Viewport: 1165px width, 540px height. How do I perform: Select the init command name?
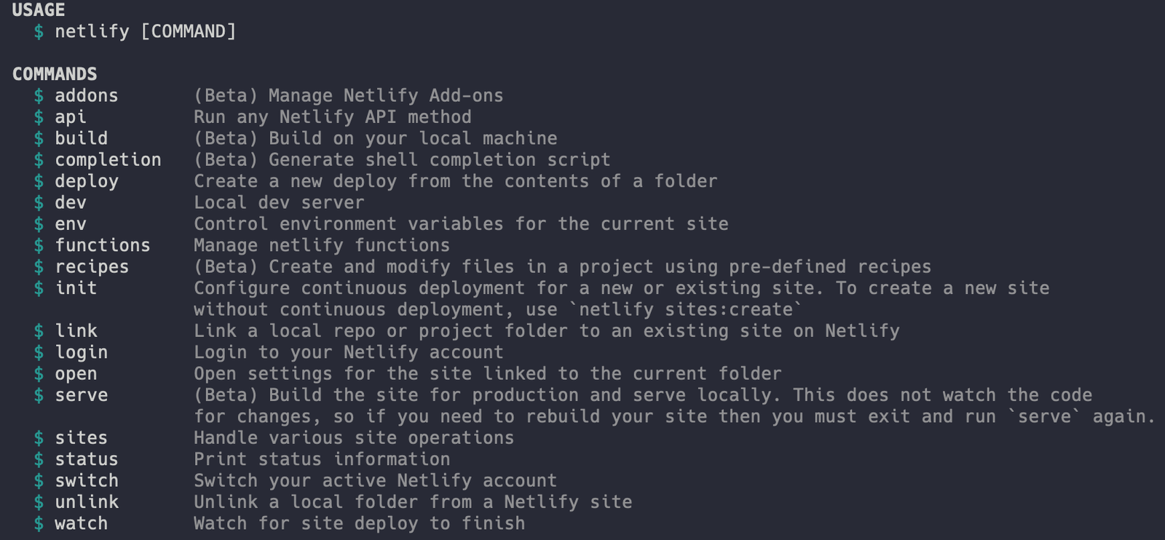[76, 288]
